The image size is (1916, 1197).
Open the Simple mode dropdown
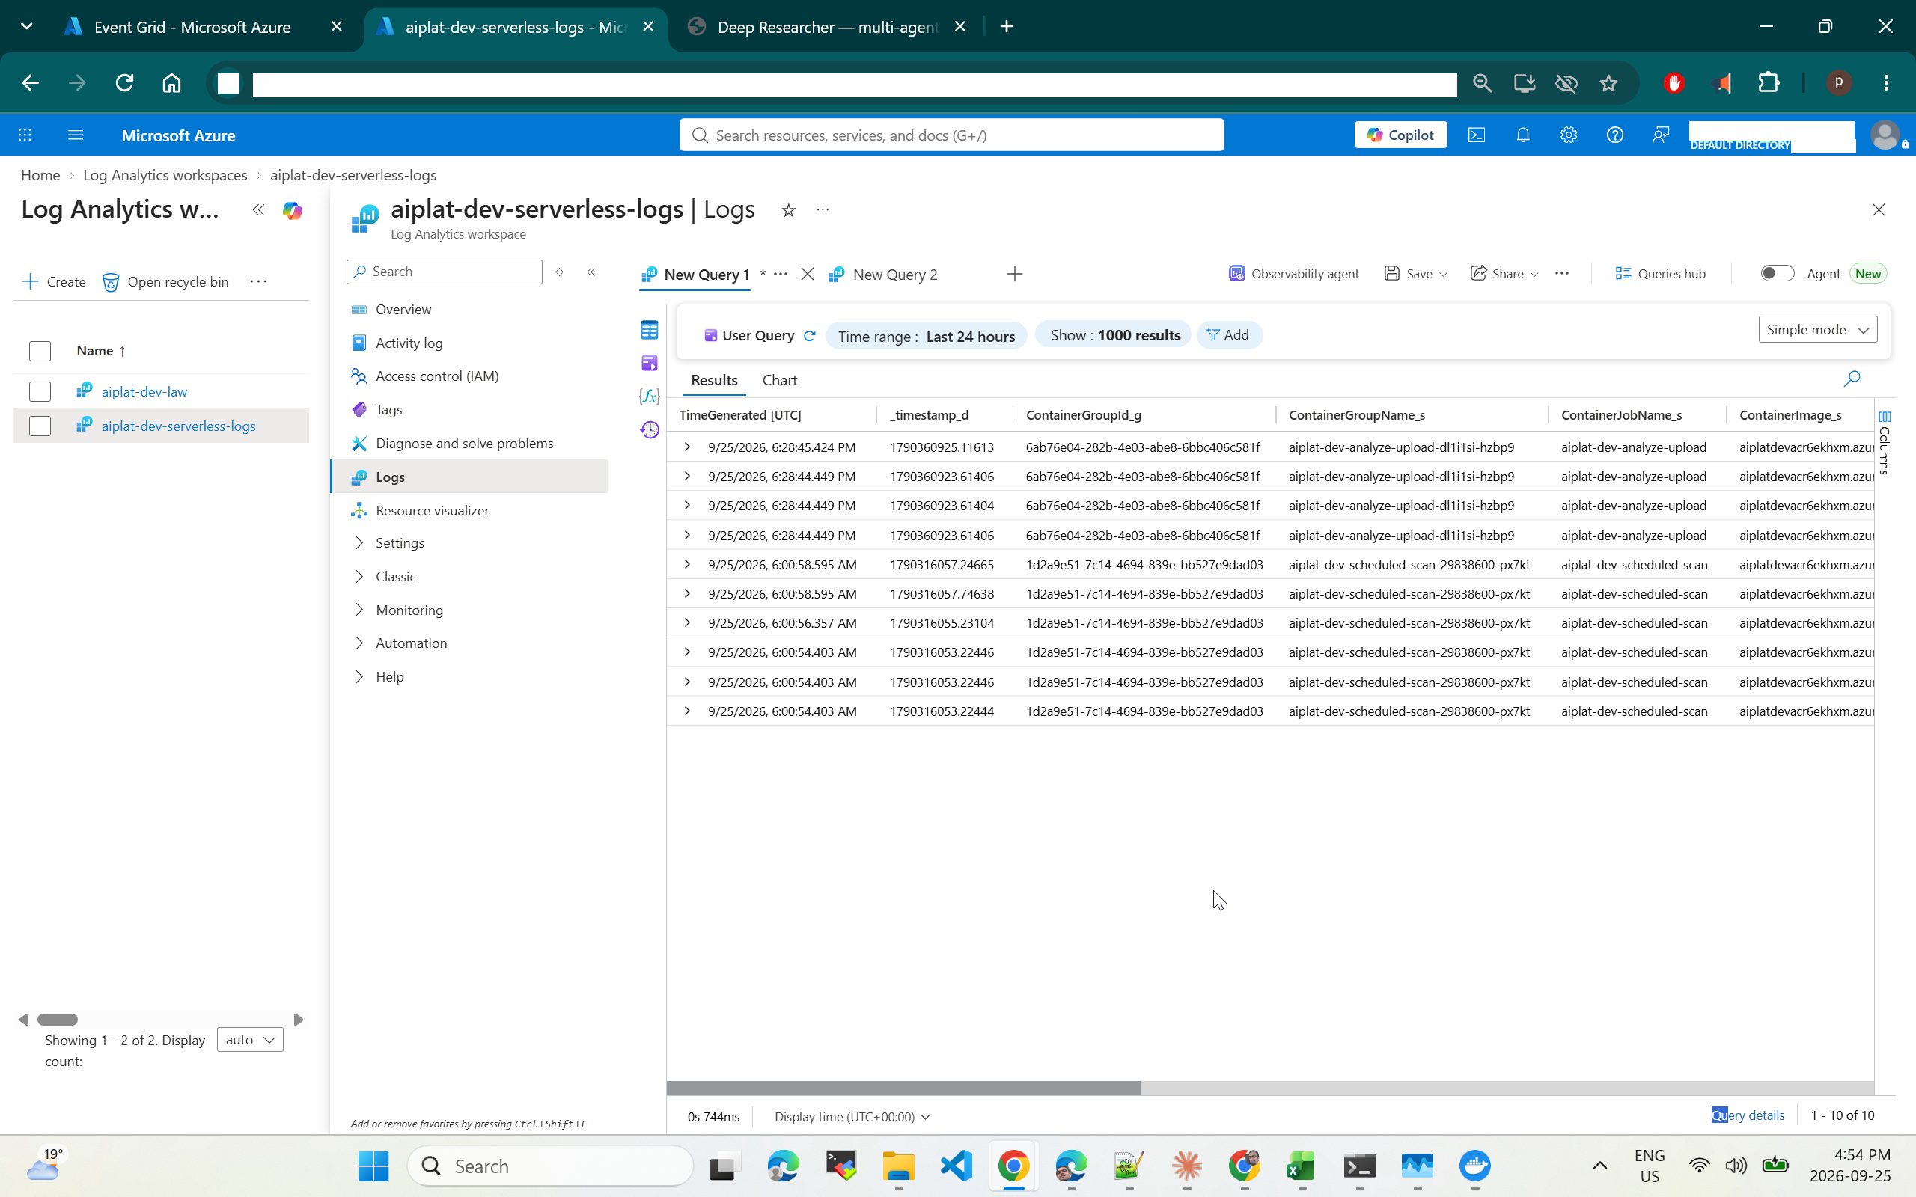[x=1817, y=329]
